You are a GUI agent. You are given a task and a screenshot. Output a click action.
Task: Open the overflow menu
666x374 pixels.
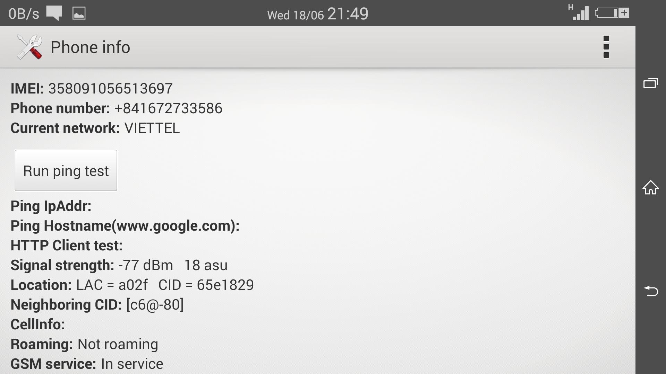pos(606,46)
